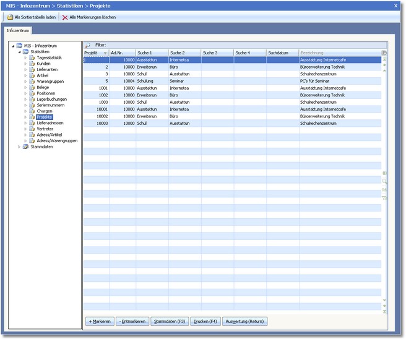Switch to the Infozentrum tab
The image size is (406, 340).
pyautogui.click(x=19, y=30)
